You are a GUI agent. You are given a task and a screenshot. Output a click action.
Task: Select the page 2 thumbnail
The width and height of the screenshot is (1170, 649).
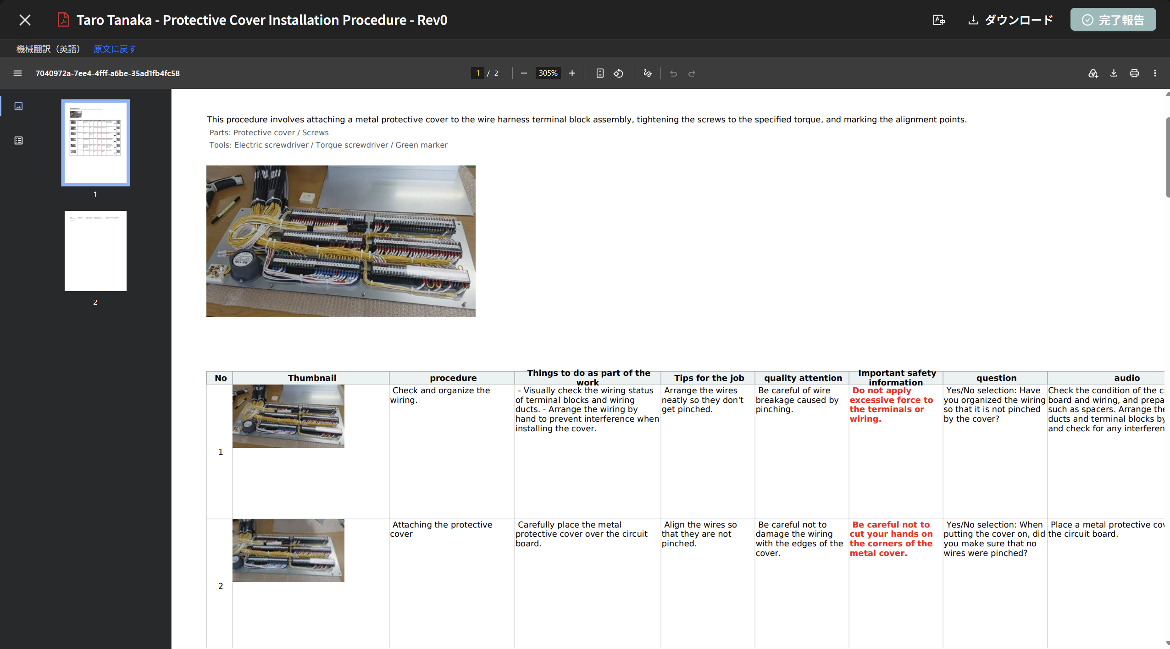tap(95, 251)
